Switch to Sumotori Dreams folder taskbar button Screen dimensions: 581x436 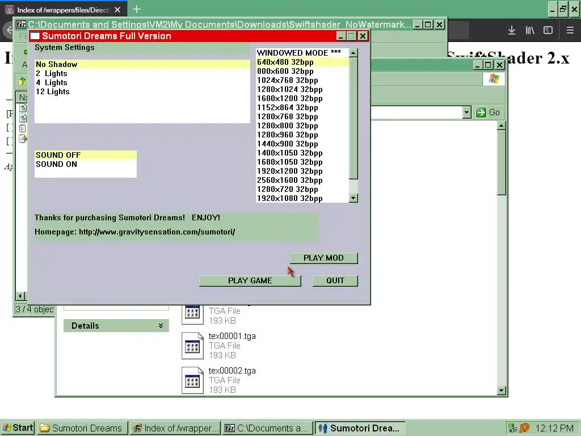tap(83, 428)
